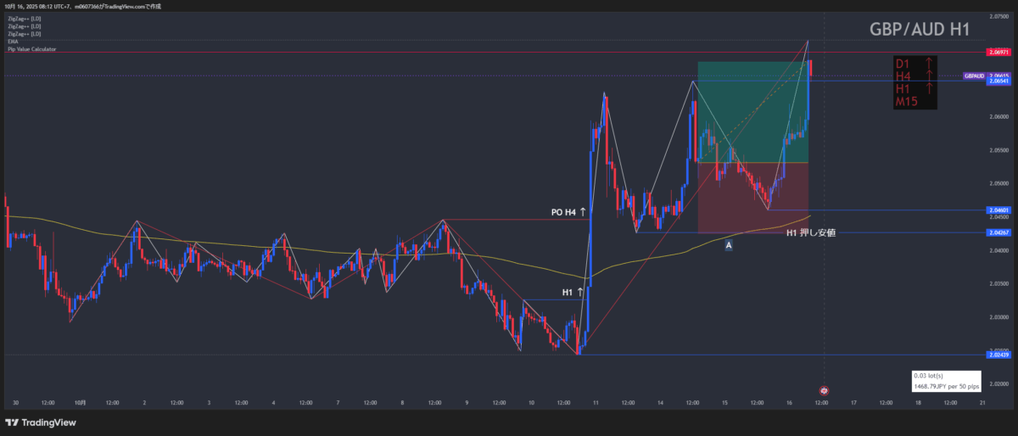Click the GBP/AUD H1 chart title text

click(x=920, y=29)
